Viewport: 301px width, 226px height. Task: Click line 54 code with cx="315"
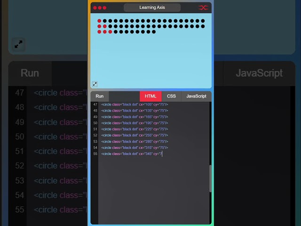135,147
